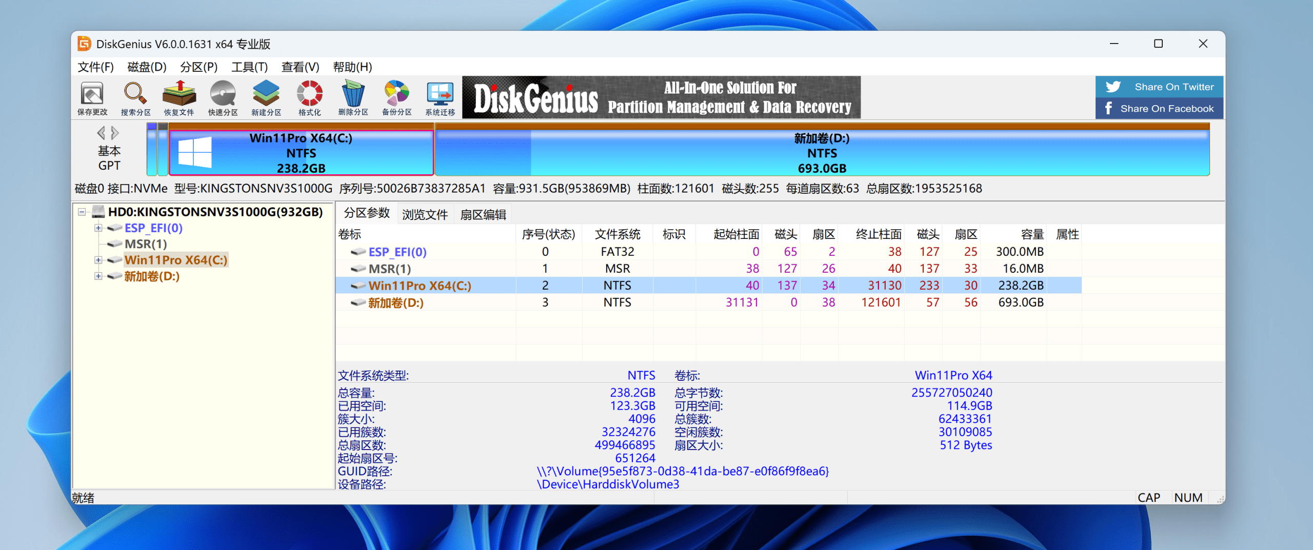This screenshot has height=550, width=1313.
Task: Click the Share On Facebook button
Action: 1159,108
